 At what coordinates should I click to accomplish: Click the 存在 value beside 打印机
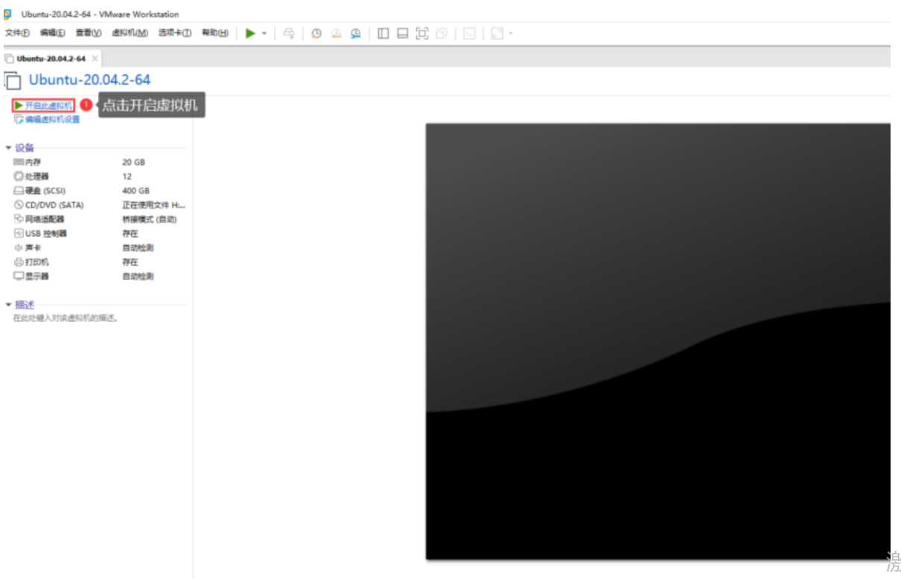(x=130, y=262)
